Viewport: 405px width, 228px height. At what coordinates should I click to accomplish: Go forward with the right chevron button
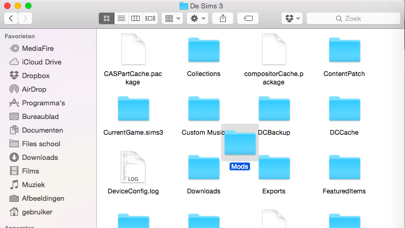(x=25, y=18)
